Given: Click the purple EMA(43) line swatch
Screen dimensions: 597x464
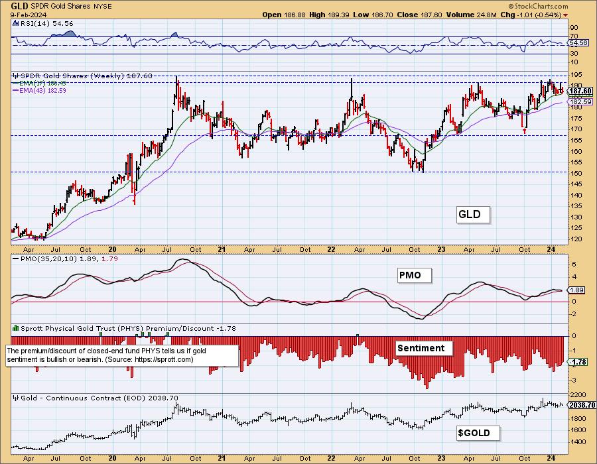Looking at the screenshot, I should tap(16, 91).
